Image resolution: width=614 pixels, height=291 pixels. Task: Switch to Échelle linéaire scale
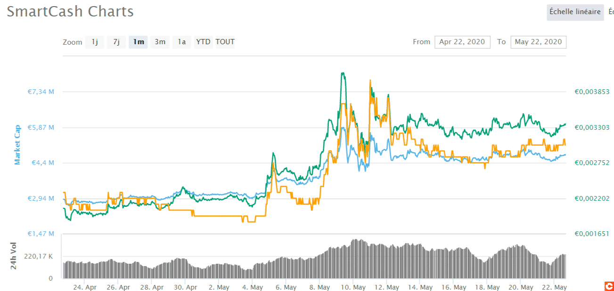click(575, 12)
